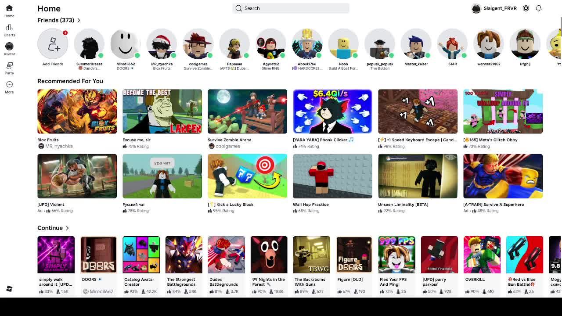Open the Survive Zombie Arena thumbnail
The image size is (562, 316).
point(247,111)
